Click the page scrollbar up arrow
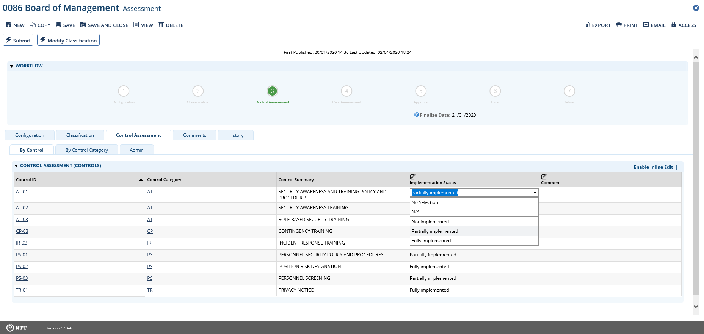704x334 pixels. (696, 58)
